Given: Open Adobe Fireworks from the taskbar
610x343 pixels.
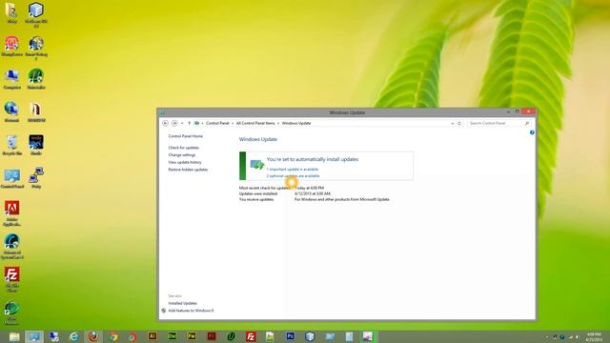Looking at the screenshot, I should point(192,336).
